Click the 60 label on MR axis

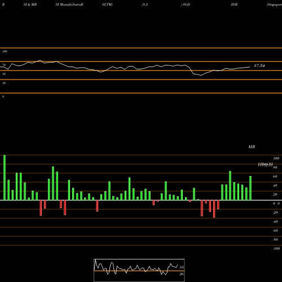tap(275, 177)
